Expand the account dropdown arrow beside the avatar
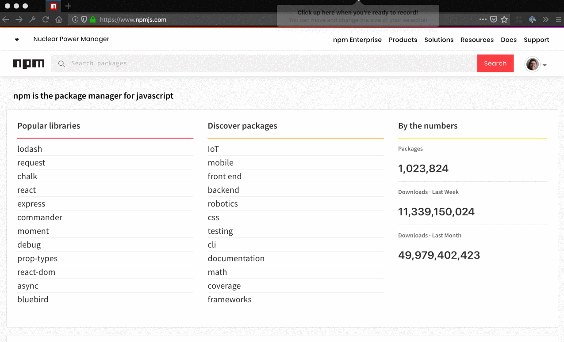The image size is (564, 342). click(545, 65)
